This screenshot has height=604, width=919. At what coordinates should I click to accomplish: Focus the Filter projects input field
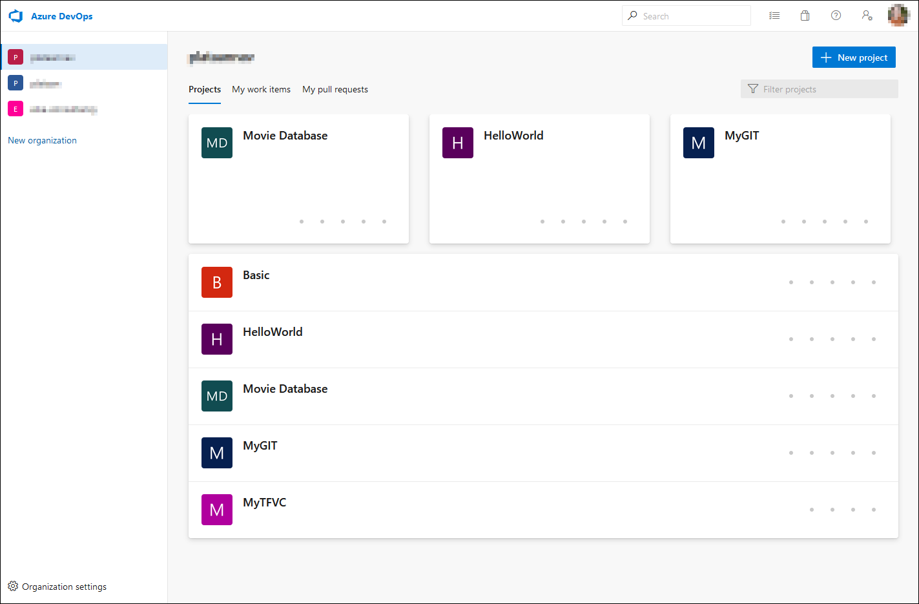[x=820, y=89]
